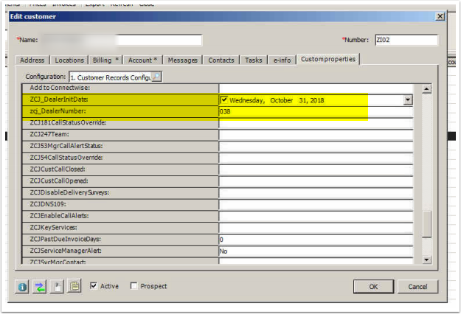Open the Account tab

pyautogui.click(x=142, y=60)
